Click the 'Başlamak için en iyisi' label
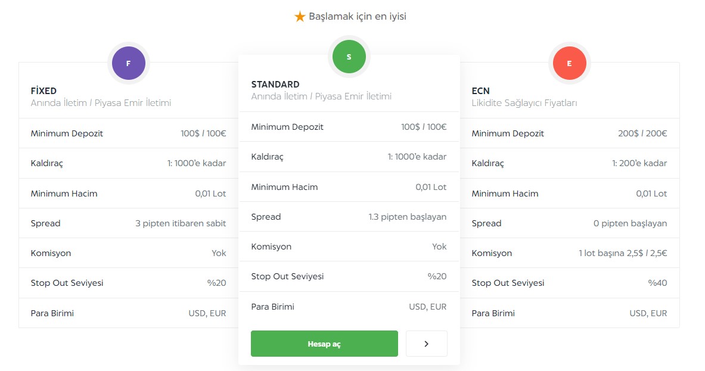 [358, 17]
